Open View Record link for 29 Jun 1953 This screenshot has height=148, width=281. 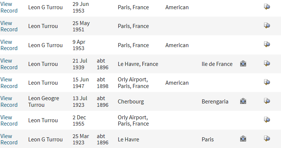click(9, 7)
